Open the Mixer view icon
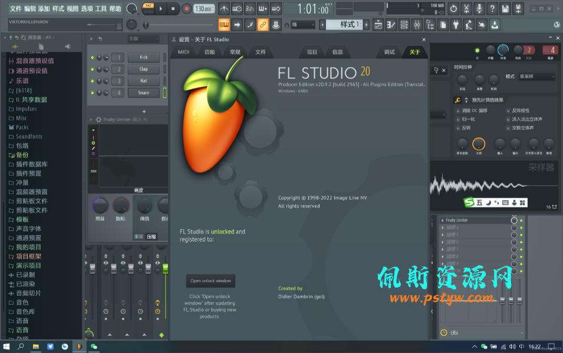563x353 pixels. [417, 25]
